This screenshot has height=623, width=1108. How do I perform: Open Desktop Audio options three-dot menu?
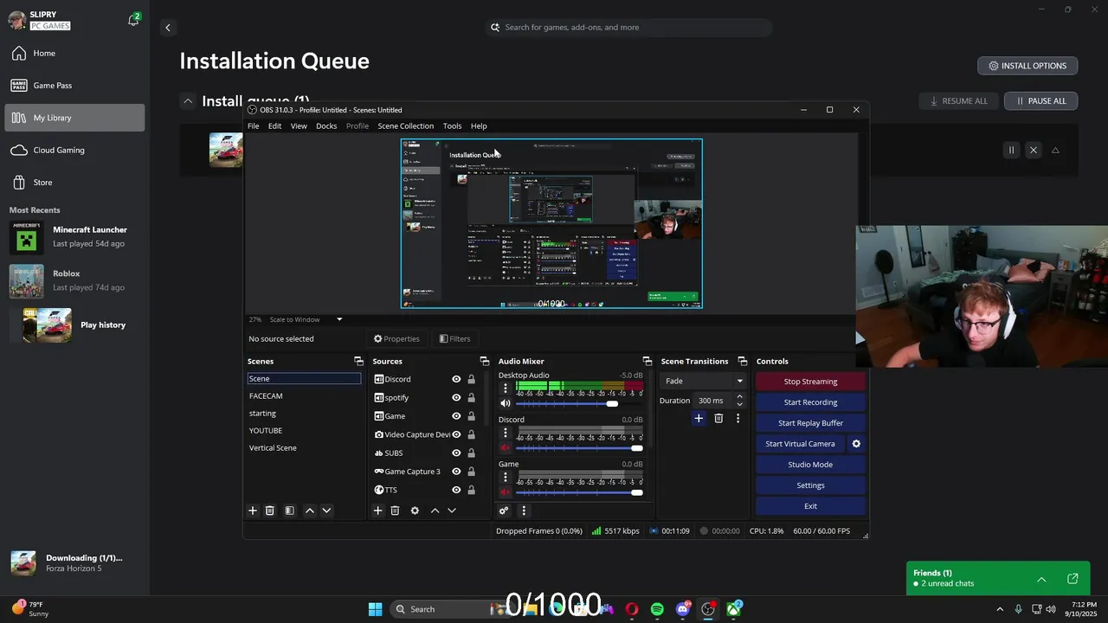click(506, 388)
